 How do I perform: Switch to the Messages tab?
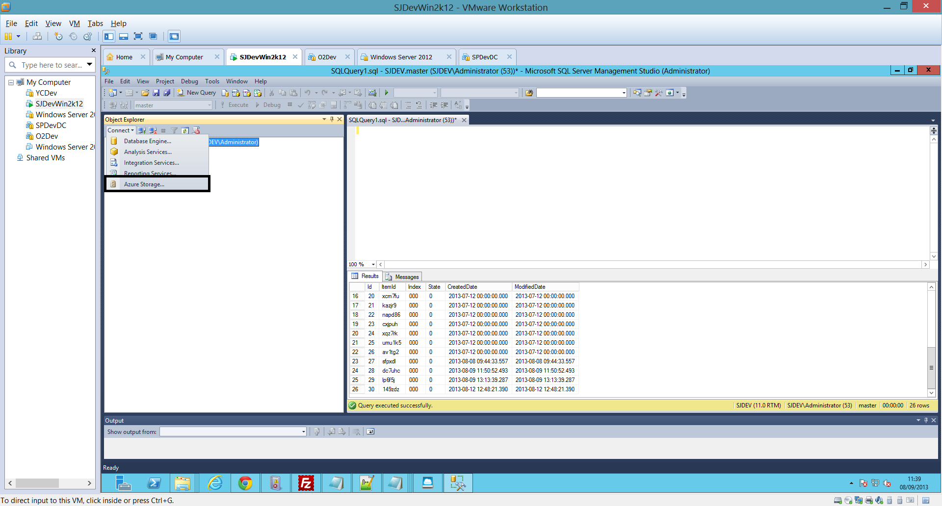coord(402,277)
